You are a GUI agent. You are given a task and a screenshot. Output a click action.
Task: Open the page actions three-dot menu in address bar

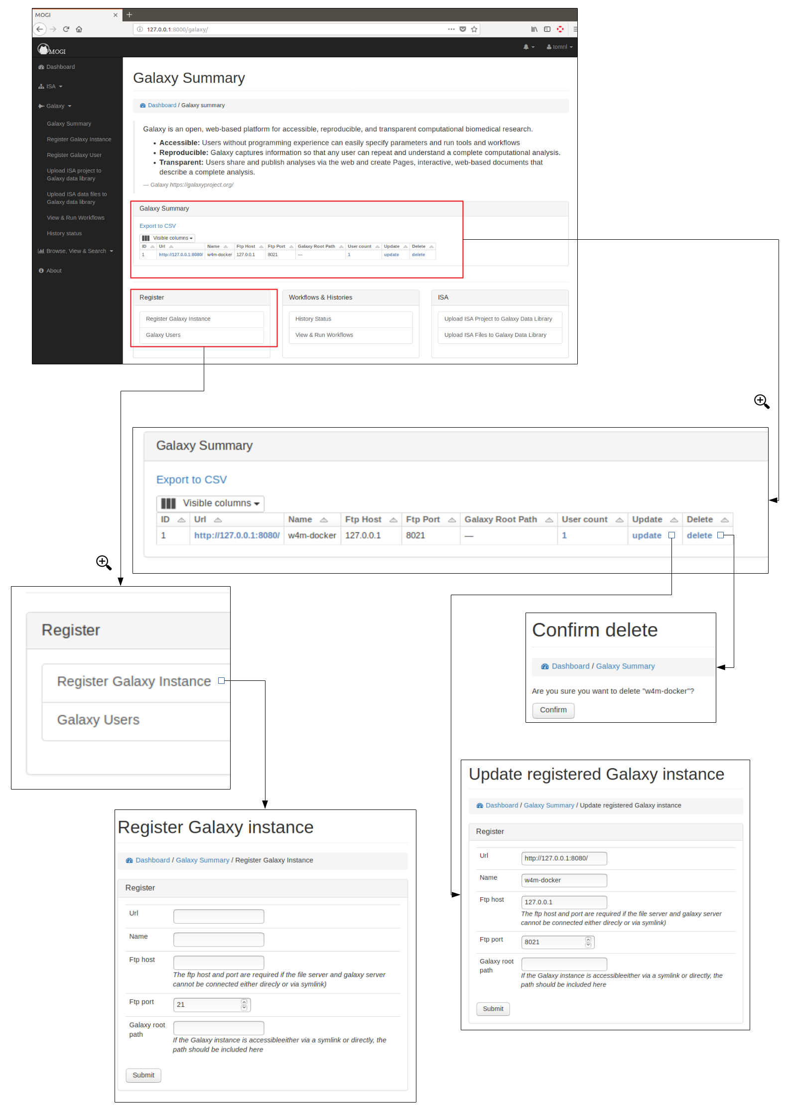(451, 29)
